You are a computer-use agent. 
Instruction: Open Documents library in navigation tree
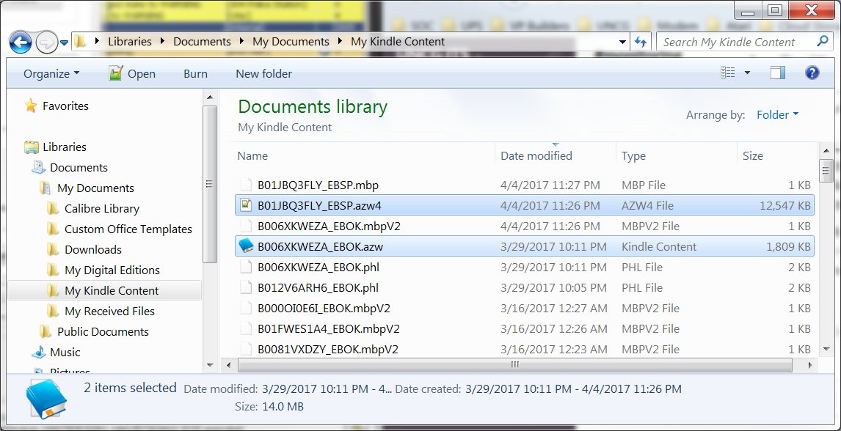(79, 168)
